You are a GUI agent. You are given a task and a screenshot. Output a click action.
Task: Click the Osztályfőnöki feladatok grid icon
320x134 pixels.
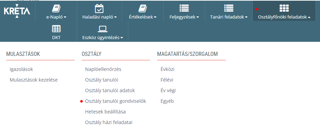[x=284, y=8]
